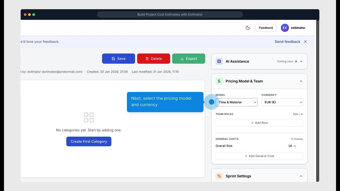Open the Model dropdown Time & Material
The width and height of the screenshot is (340, 191).
click(x=236, y=102)
